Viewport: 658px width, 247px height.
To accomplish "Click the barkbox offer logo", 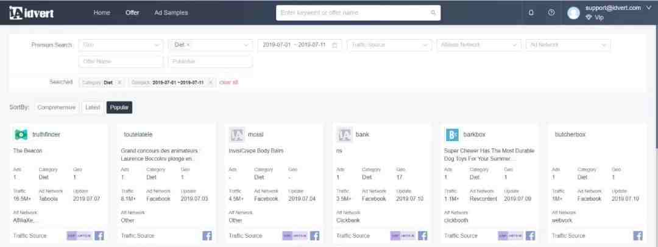I will 452,134.
